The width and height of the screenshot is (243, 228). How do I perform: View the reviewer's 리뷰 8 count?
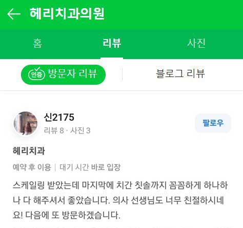(x=54, y=131)
